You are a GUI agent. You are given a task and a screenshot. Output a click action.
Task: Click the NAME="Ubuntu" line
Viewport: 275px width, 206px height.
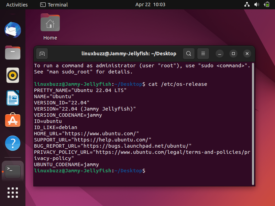(x=54, y=96)
